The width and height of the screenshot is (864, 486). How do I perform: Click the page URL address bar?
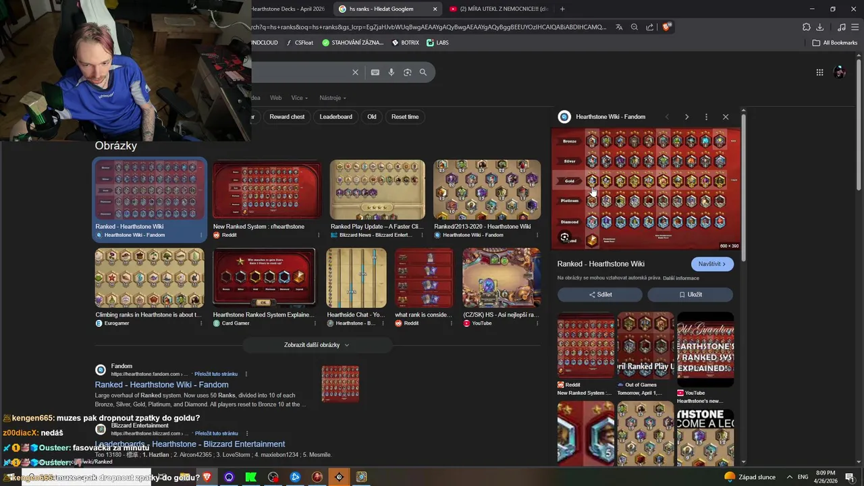tap(429, 27)
